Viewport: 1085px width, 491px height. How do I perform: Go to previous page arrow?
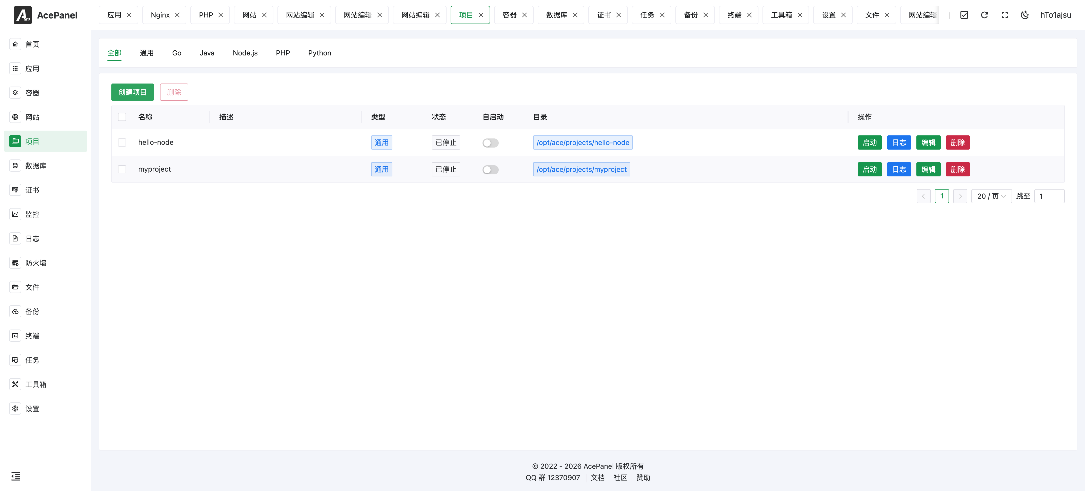coord(923,196)
